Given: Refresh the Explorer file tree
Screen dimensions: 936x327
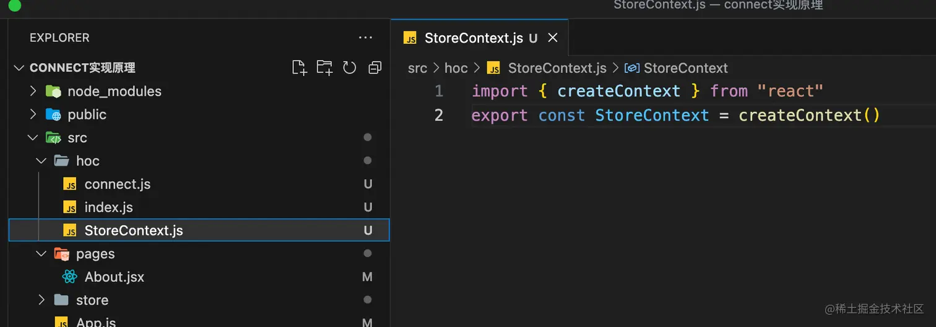Looking at the screenshot, I should [350, 68].
